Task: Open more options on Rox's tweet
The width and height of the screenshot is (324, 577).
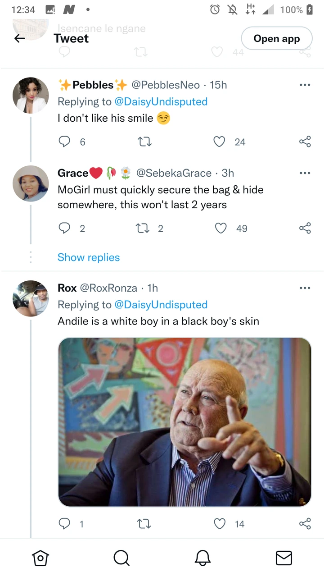Action: click(x=305, y=288)
